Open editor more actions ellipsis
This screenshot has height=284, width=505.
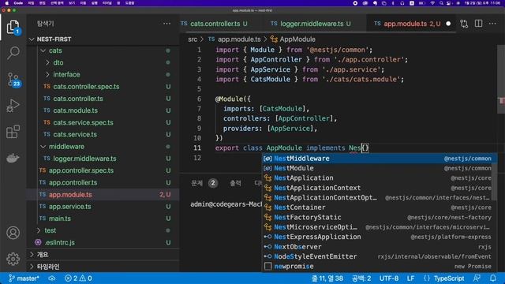coord(492,24)
